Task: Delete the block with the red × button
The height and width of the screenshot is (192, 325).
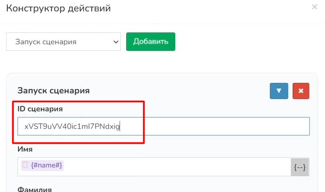Action: point(301,91)
